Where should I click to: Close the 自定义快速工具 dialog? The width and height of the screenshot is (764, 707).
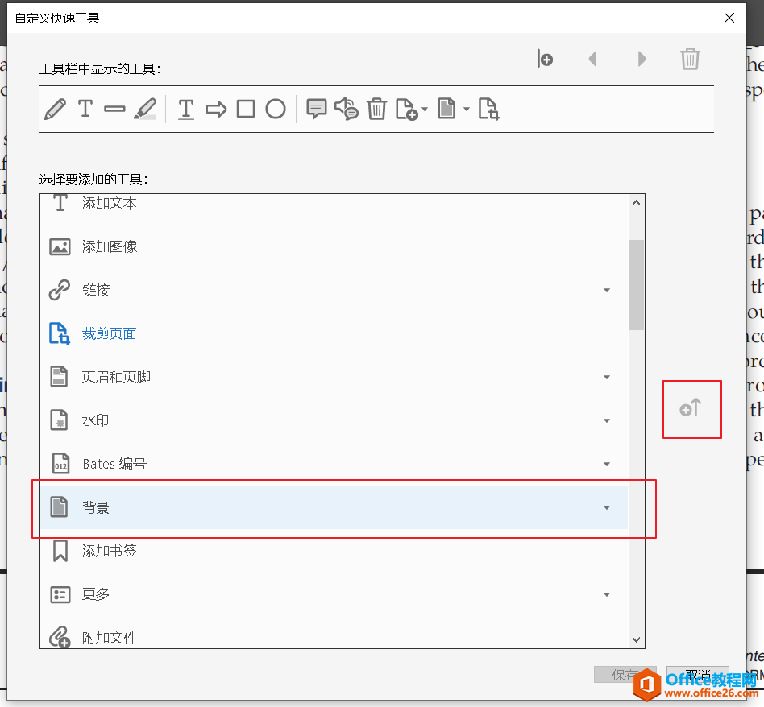click(x=729, y=18)
